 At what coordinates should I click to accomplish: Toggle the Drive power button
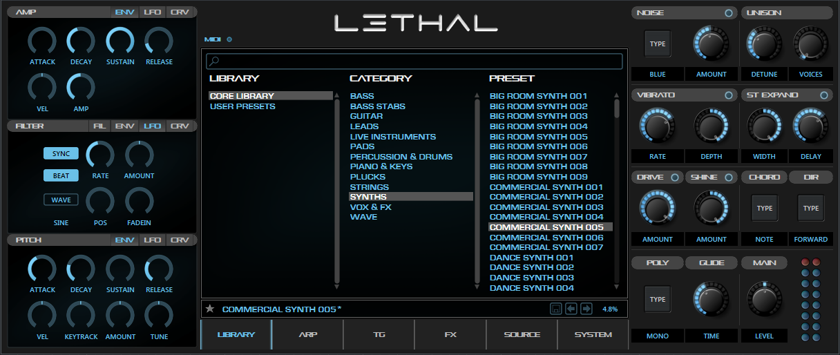[674, 177]
